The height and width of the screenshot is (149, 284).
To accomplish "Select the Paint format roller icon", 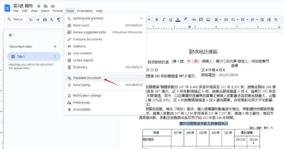I will (59, 20).
